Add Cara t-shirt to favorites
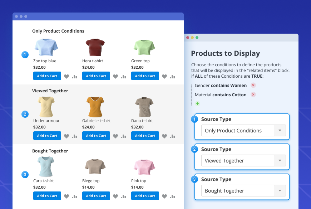 click(x=66, y=196)
